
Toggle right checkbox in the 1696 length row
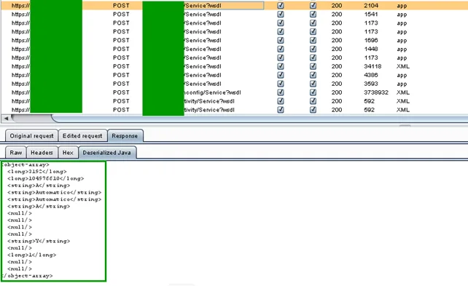click(313, 40)
